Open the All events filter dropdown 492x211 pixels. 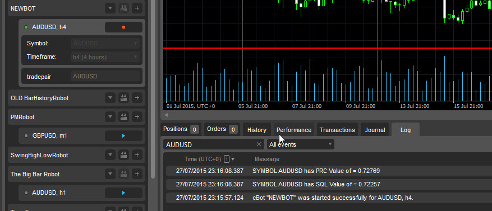(301, 144)
